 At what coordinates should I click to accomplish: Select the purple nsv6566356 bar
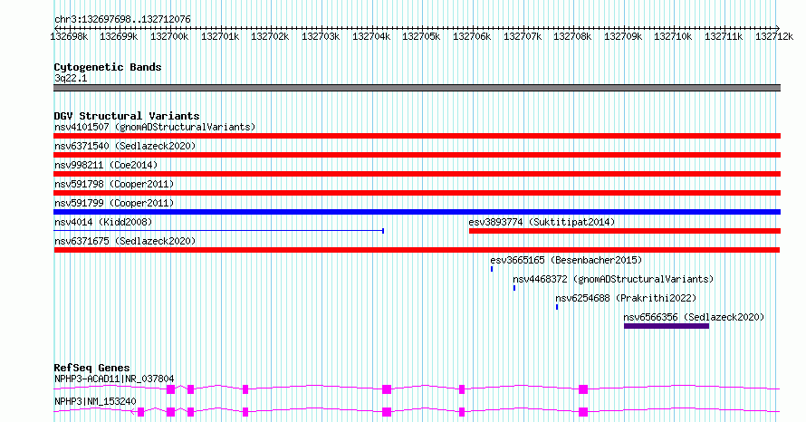pyautogui.click(x=667, y=326)
